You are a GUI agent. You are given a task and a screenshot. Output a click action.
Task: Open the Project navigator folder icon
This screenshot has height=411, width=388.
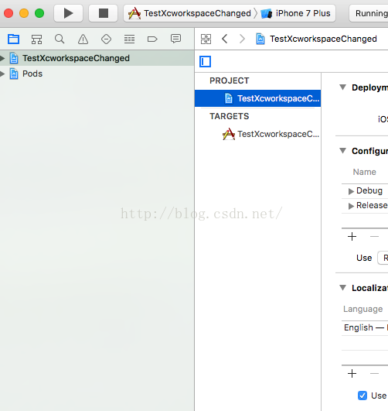click(x=13, y=39)
